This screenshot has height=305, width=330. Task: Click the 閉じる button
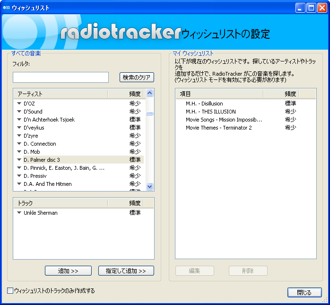[304, 292]
